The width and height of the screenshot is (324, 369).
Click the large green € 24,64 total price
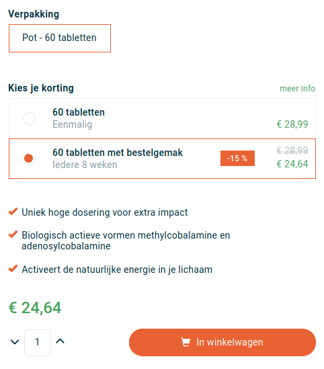(x=35, y=308)
